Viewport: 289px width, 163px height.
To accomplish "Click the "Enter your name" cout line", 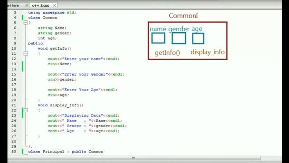I will (84, 59).
